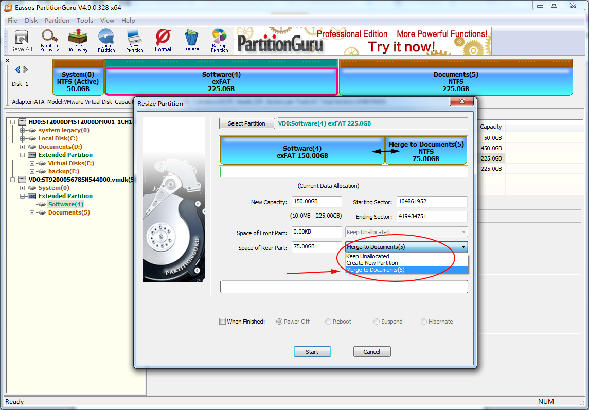Click Merge to Documents(5) 75.00GB block

(426, 151)
